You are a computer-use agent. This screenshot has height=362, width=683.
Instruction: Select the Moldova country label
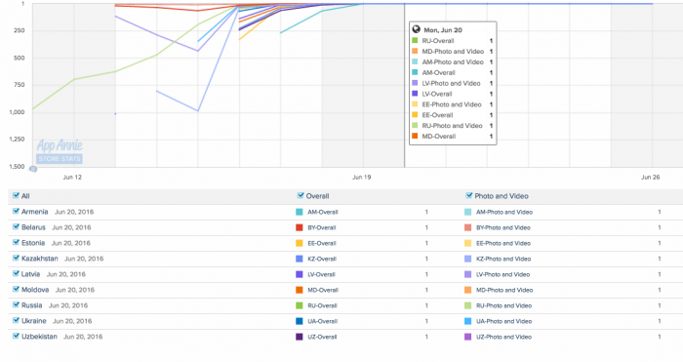coord(35,290)
